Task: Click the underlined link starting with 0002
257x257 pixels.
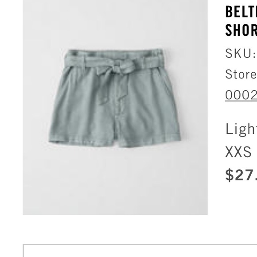Action: 241,95
